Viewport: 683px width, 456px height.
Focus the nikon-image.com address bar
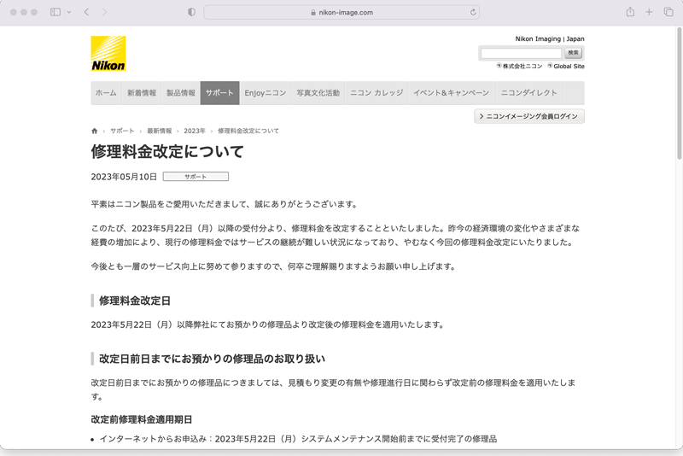point(341,12)
